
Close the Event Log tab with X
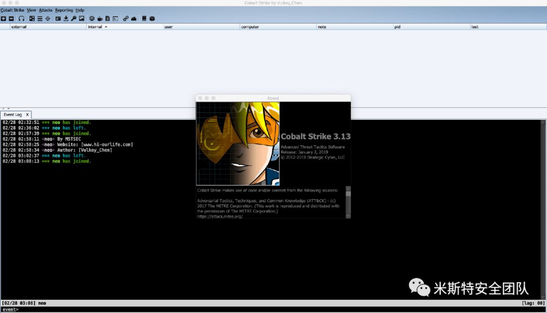(27, 114)
